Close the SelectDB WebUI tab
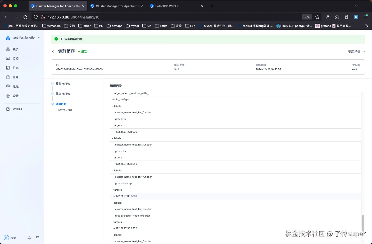The image size is (372, 244). point(202,6)
